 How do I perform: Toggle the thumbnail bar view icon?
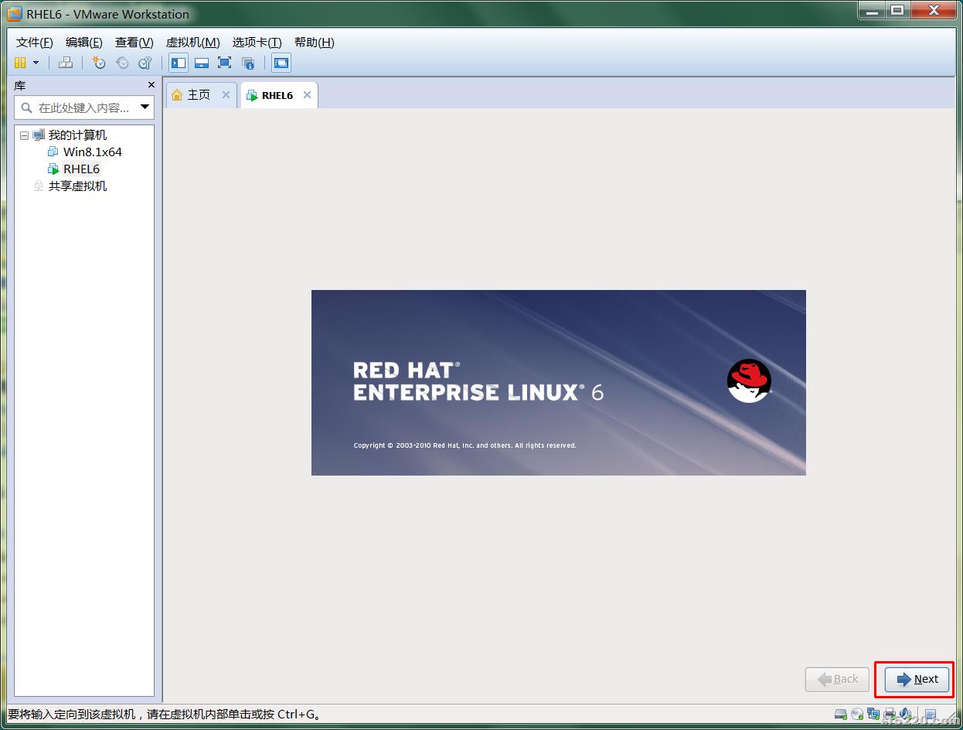[202, 63]
